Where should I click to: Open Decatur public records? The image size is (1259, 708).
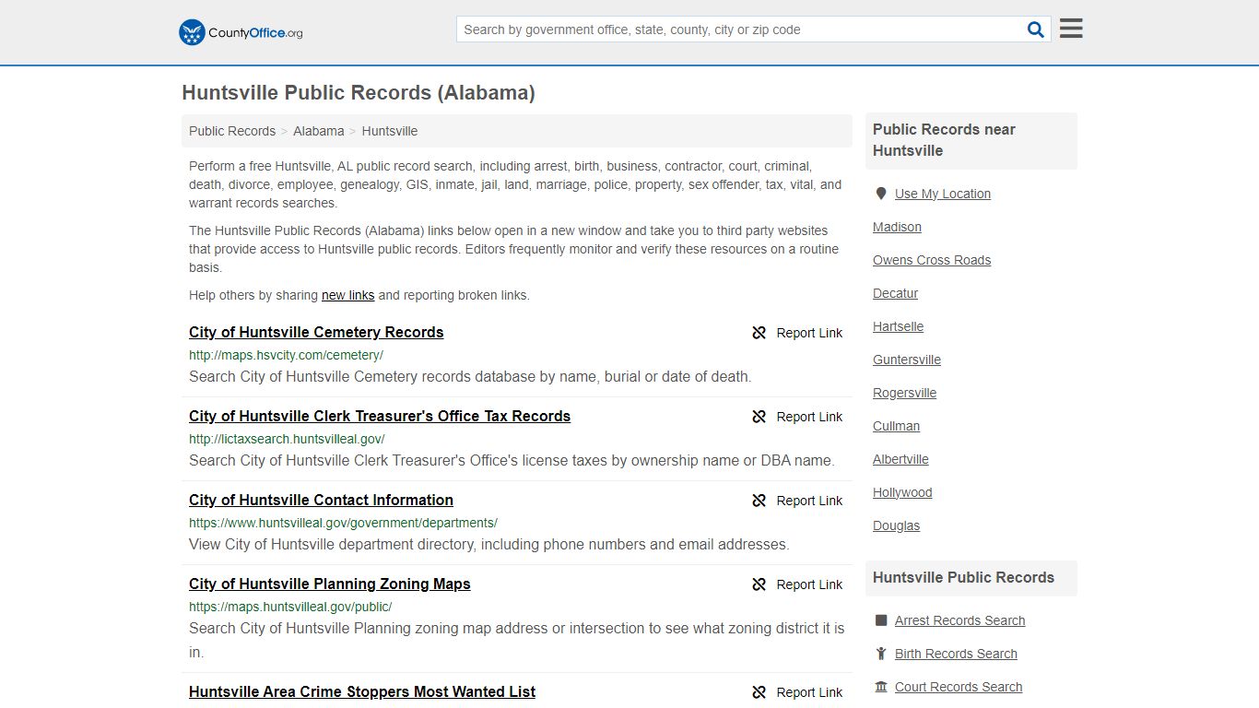[895, 293]
